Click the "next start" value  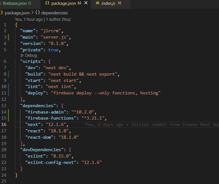63,81
